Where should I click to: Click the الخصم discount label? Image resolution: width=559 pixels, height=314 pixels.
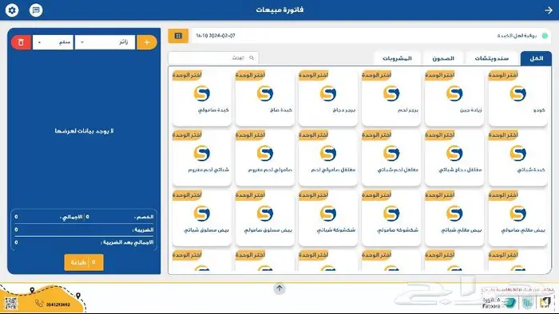[144, 217]
